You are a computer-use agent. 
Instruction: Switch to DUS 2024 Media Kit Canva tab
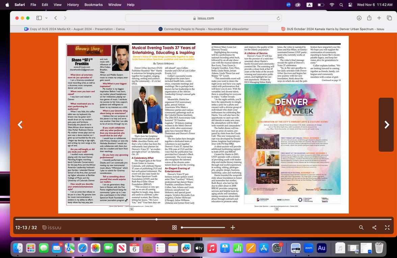74,29
